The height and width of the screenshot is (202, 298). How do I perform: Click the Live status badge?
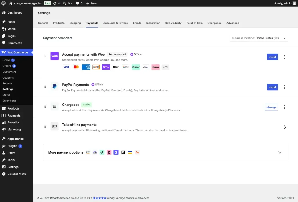coord(47,3)
